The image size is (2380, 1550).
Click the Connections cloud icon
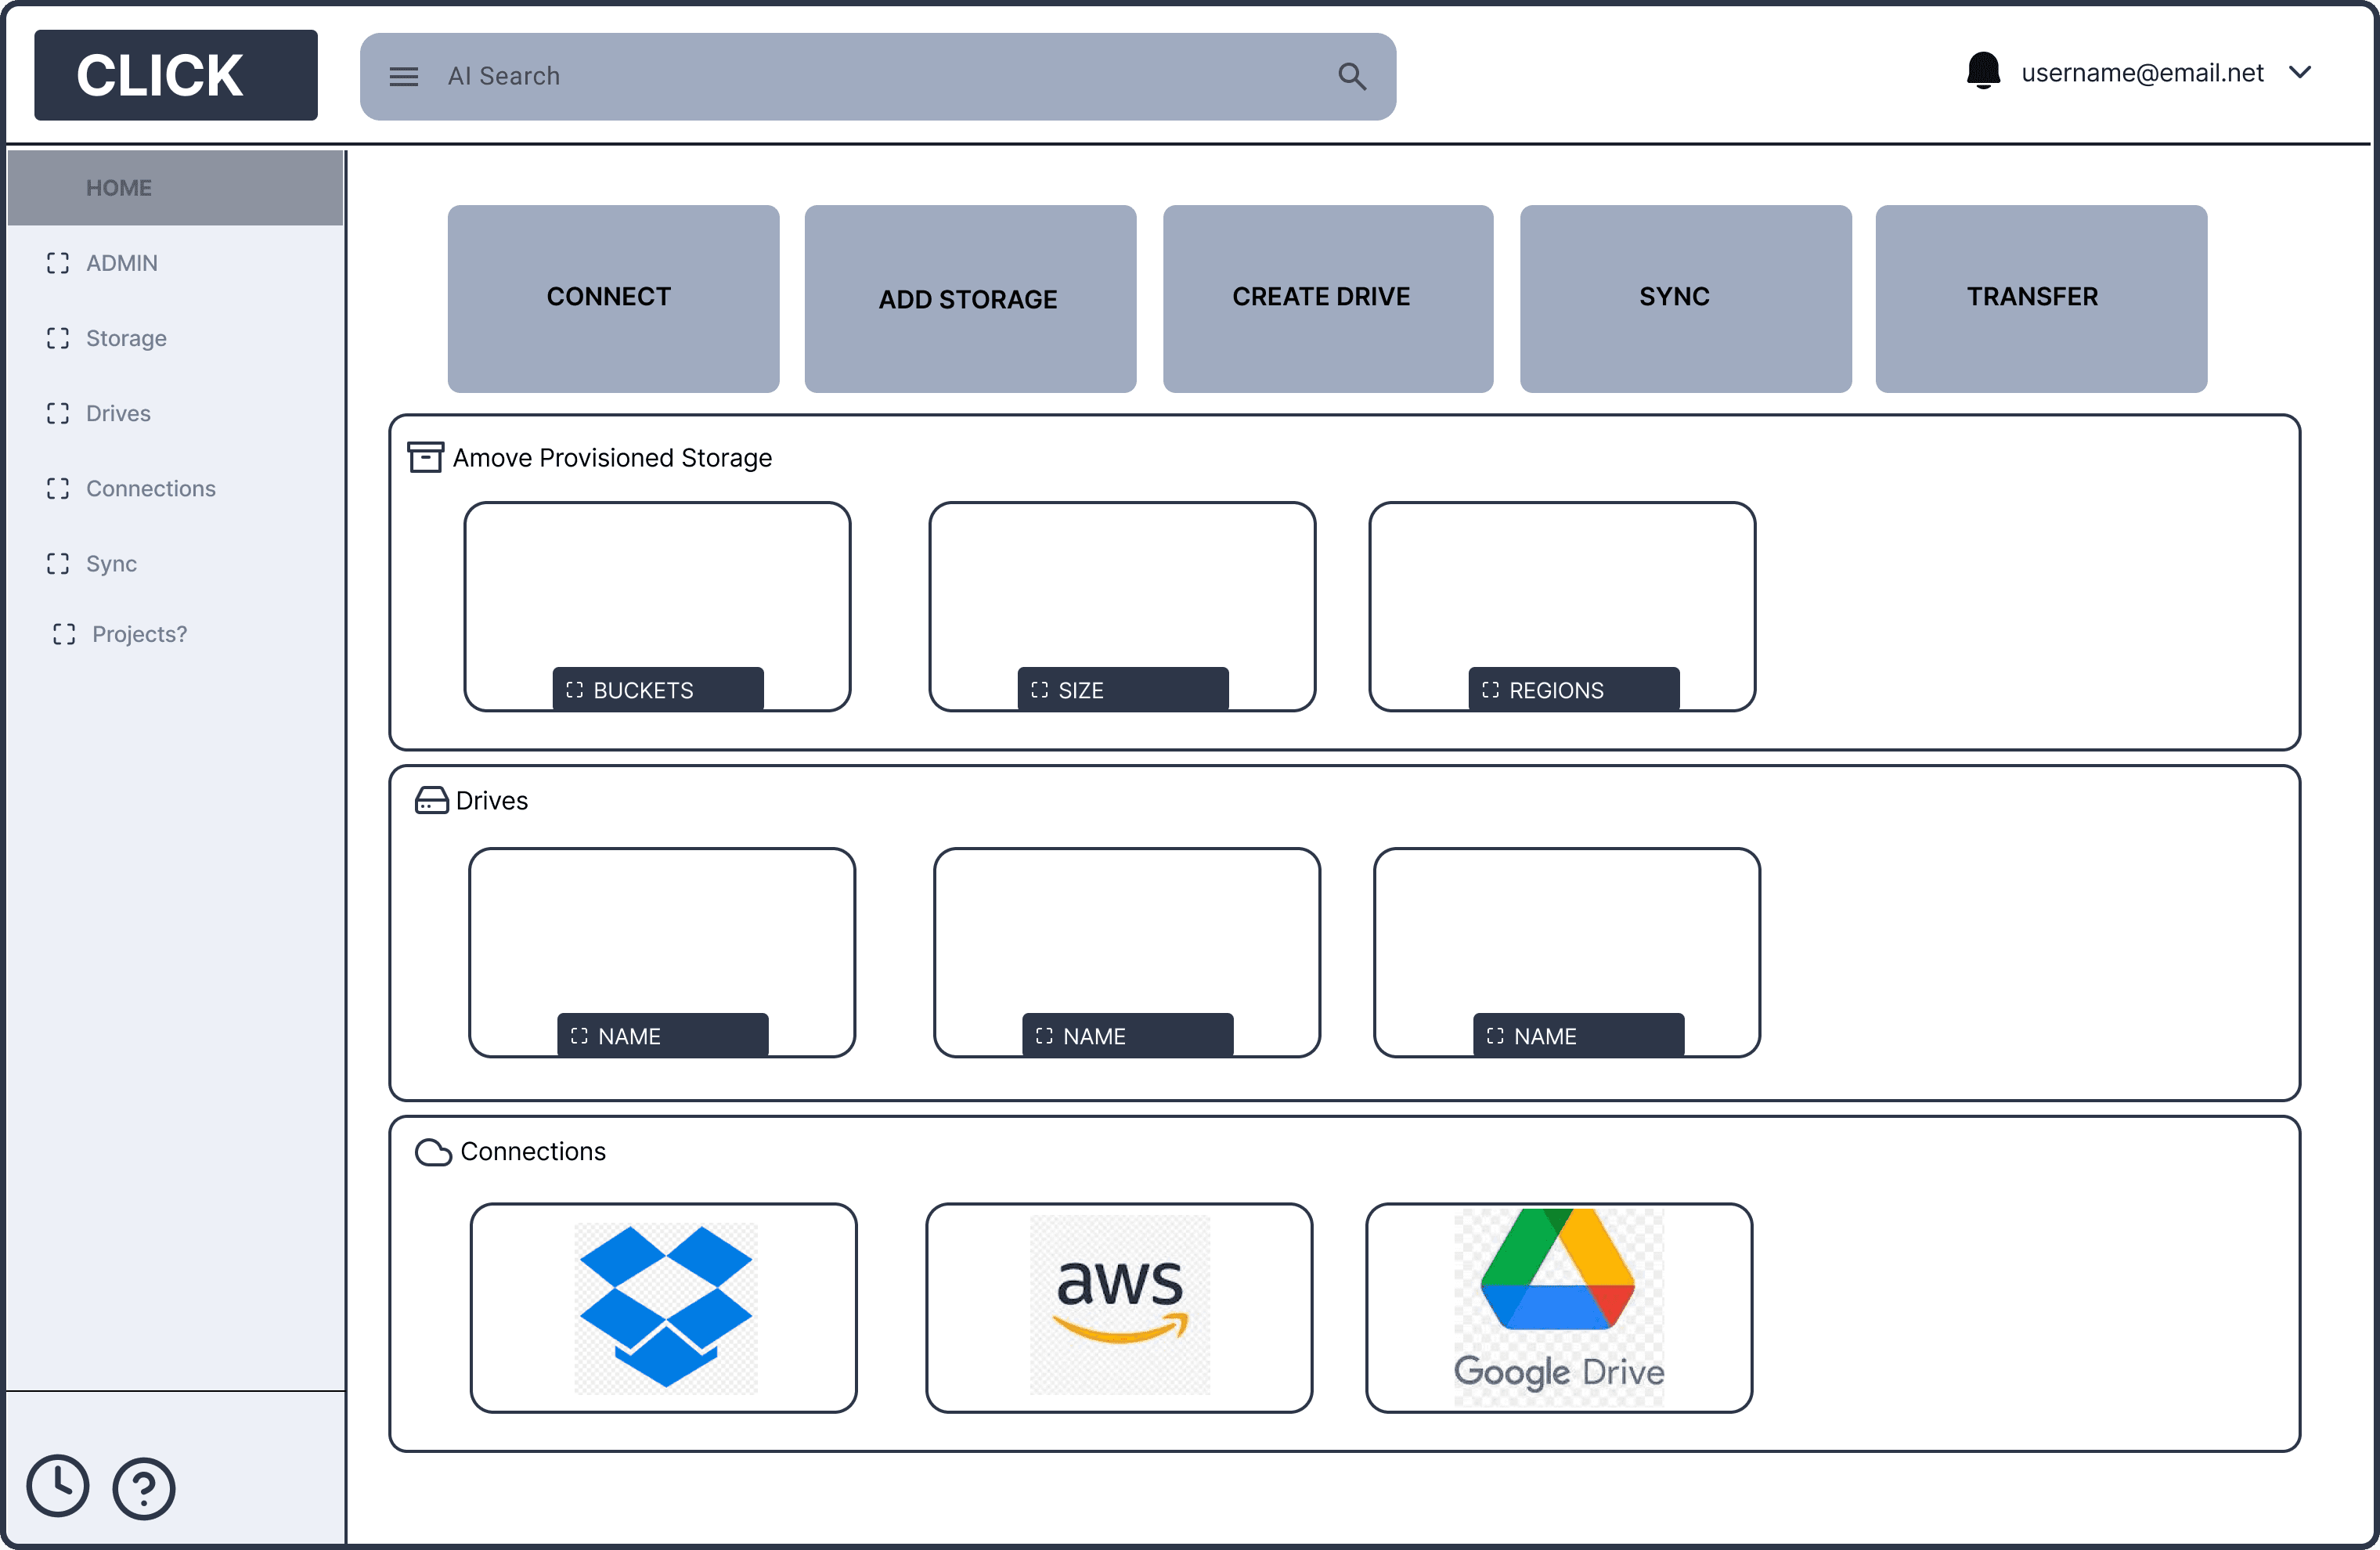point(433,1152)
